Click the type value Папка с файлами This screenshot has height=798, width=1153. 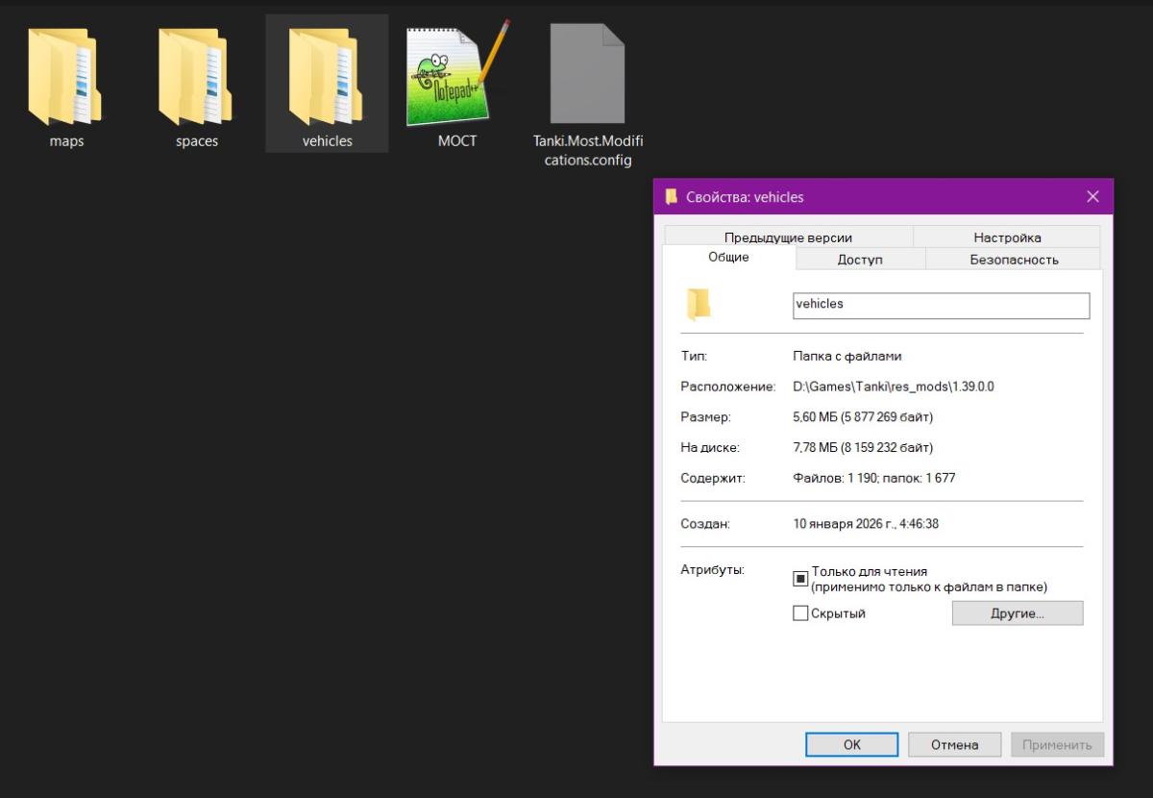tap(847, 356)
